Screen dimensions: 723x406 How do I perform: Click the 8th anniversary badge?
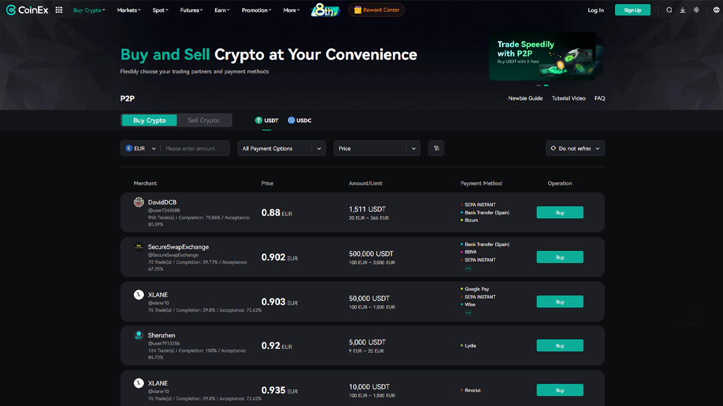click(325, 10)
